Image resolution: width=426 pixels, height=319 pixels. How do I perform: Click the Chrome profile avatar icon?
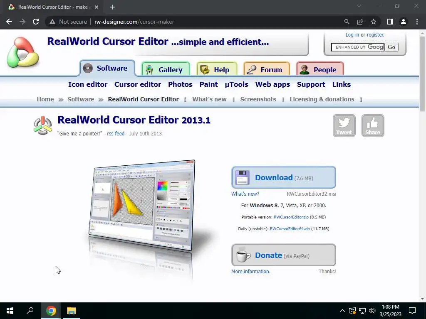404,22
